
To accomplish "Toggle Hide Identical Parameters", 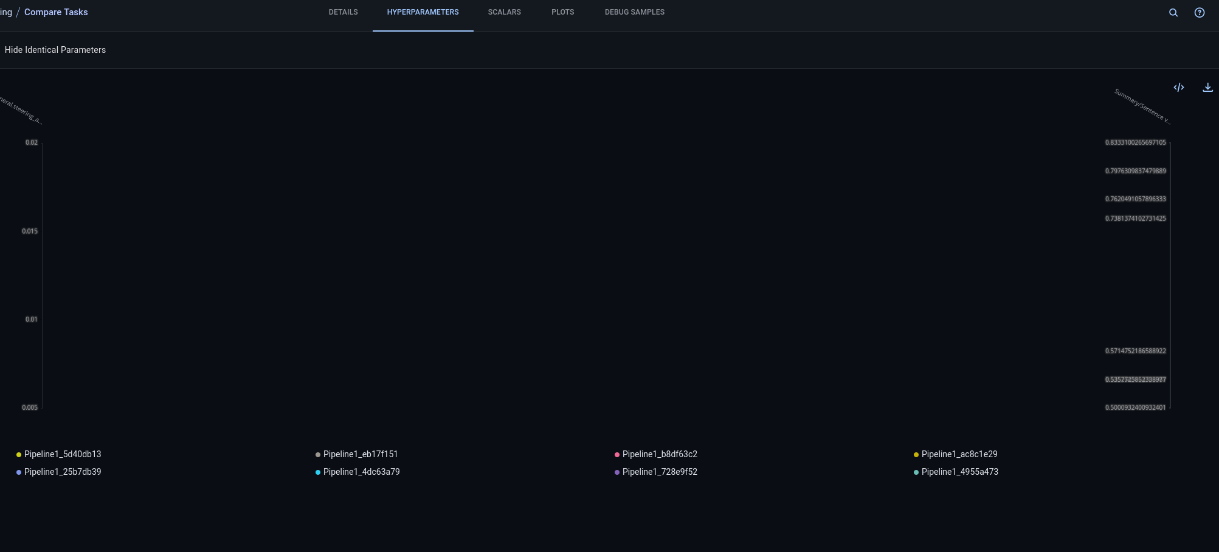I will [55, 50].
